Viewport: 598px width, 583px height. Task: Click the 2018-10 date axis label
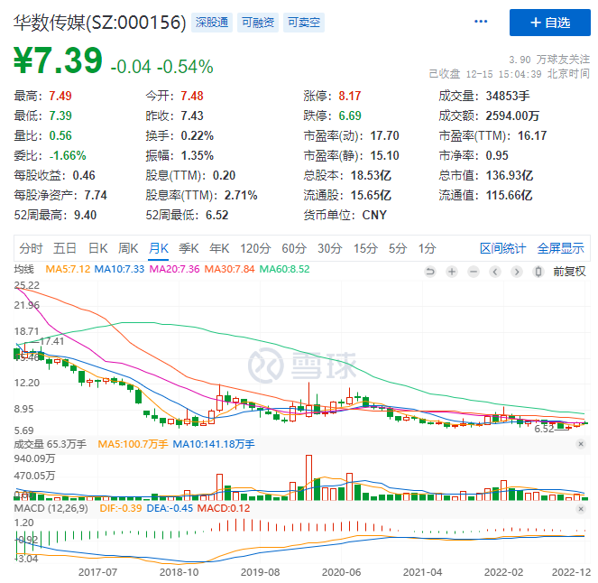click(x=179, y=572)
